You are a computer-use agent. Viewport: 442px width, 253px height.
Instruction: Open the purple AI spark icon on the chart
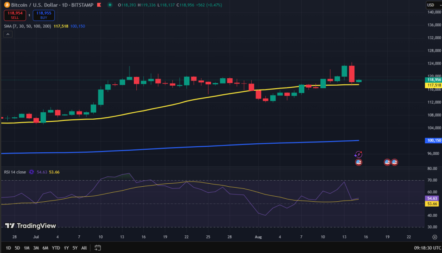[358, 154]
